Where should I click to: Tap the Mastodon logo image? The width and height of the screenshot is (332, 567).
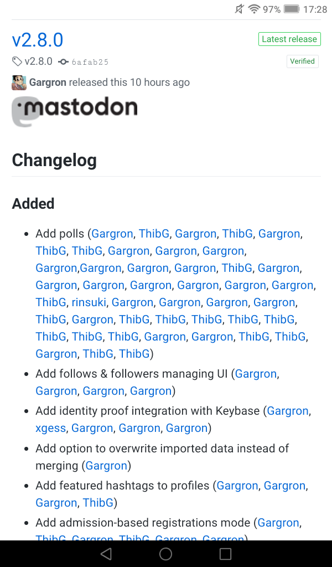(x=75, y=111)
